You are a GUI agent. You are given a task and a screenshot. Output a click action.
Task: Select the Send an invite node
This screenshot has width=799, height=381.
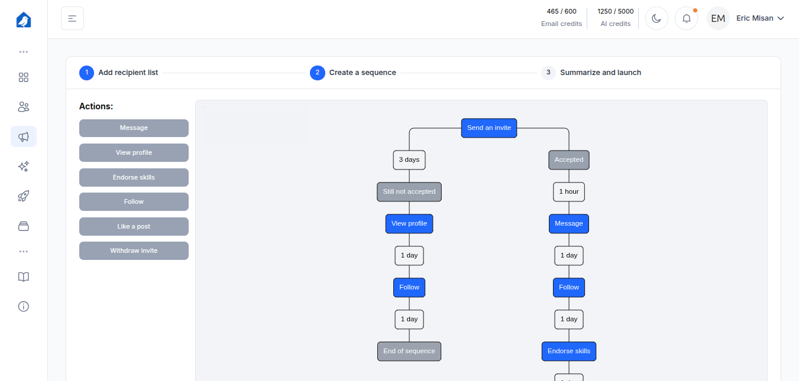point(489,128)
